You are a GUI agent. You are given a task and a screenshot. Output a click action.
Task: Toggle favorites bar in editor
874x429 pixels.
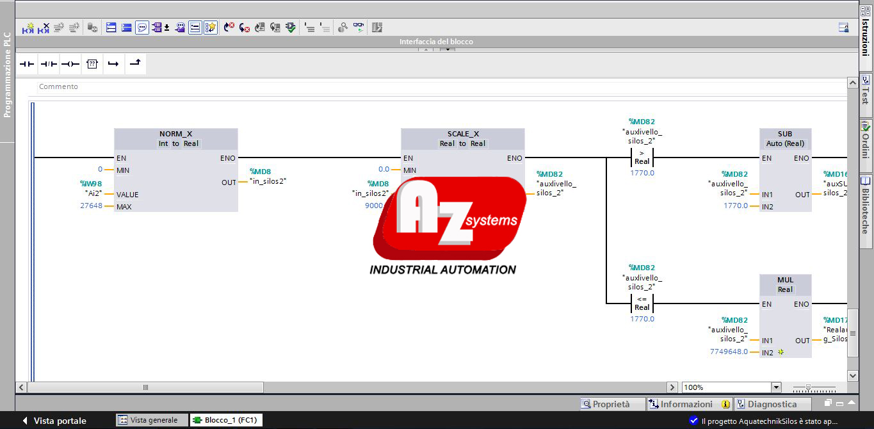pos(211,28)
